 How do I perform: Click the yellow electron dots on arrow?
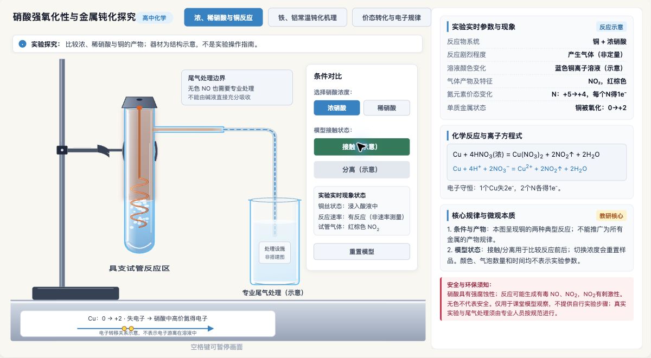[x=127, y=329]
